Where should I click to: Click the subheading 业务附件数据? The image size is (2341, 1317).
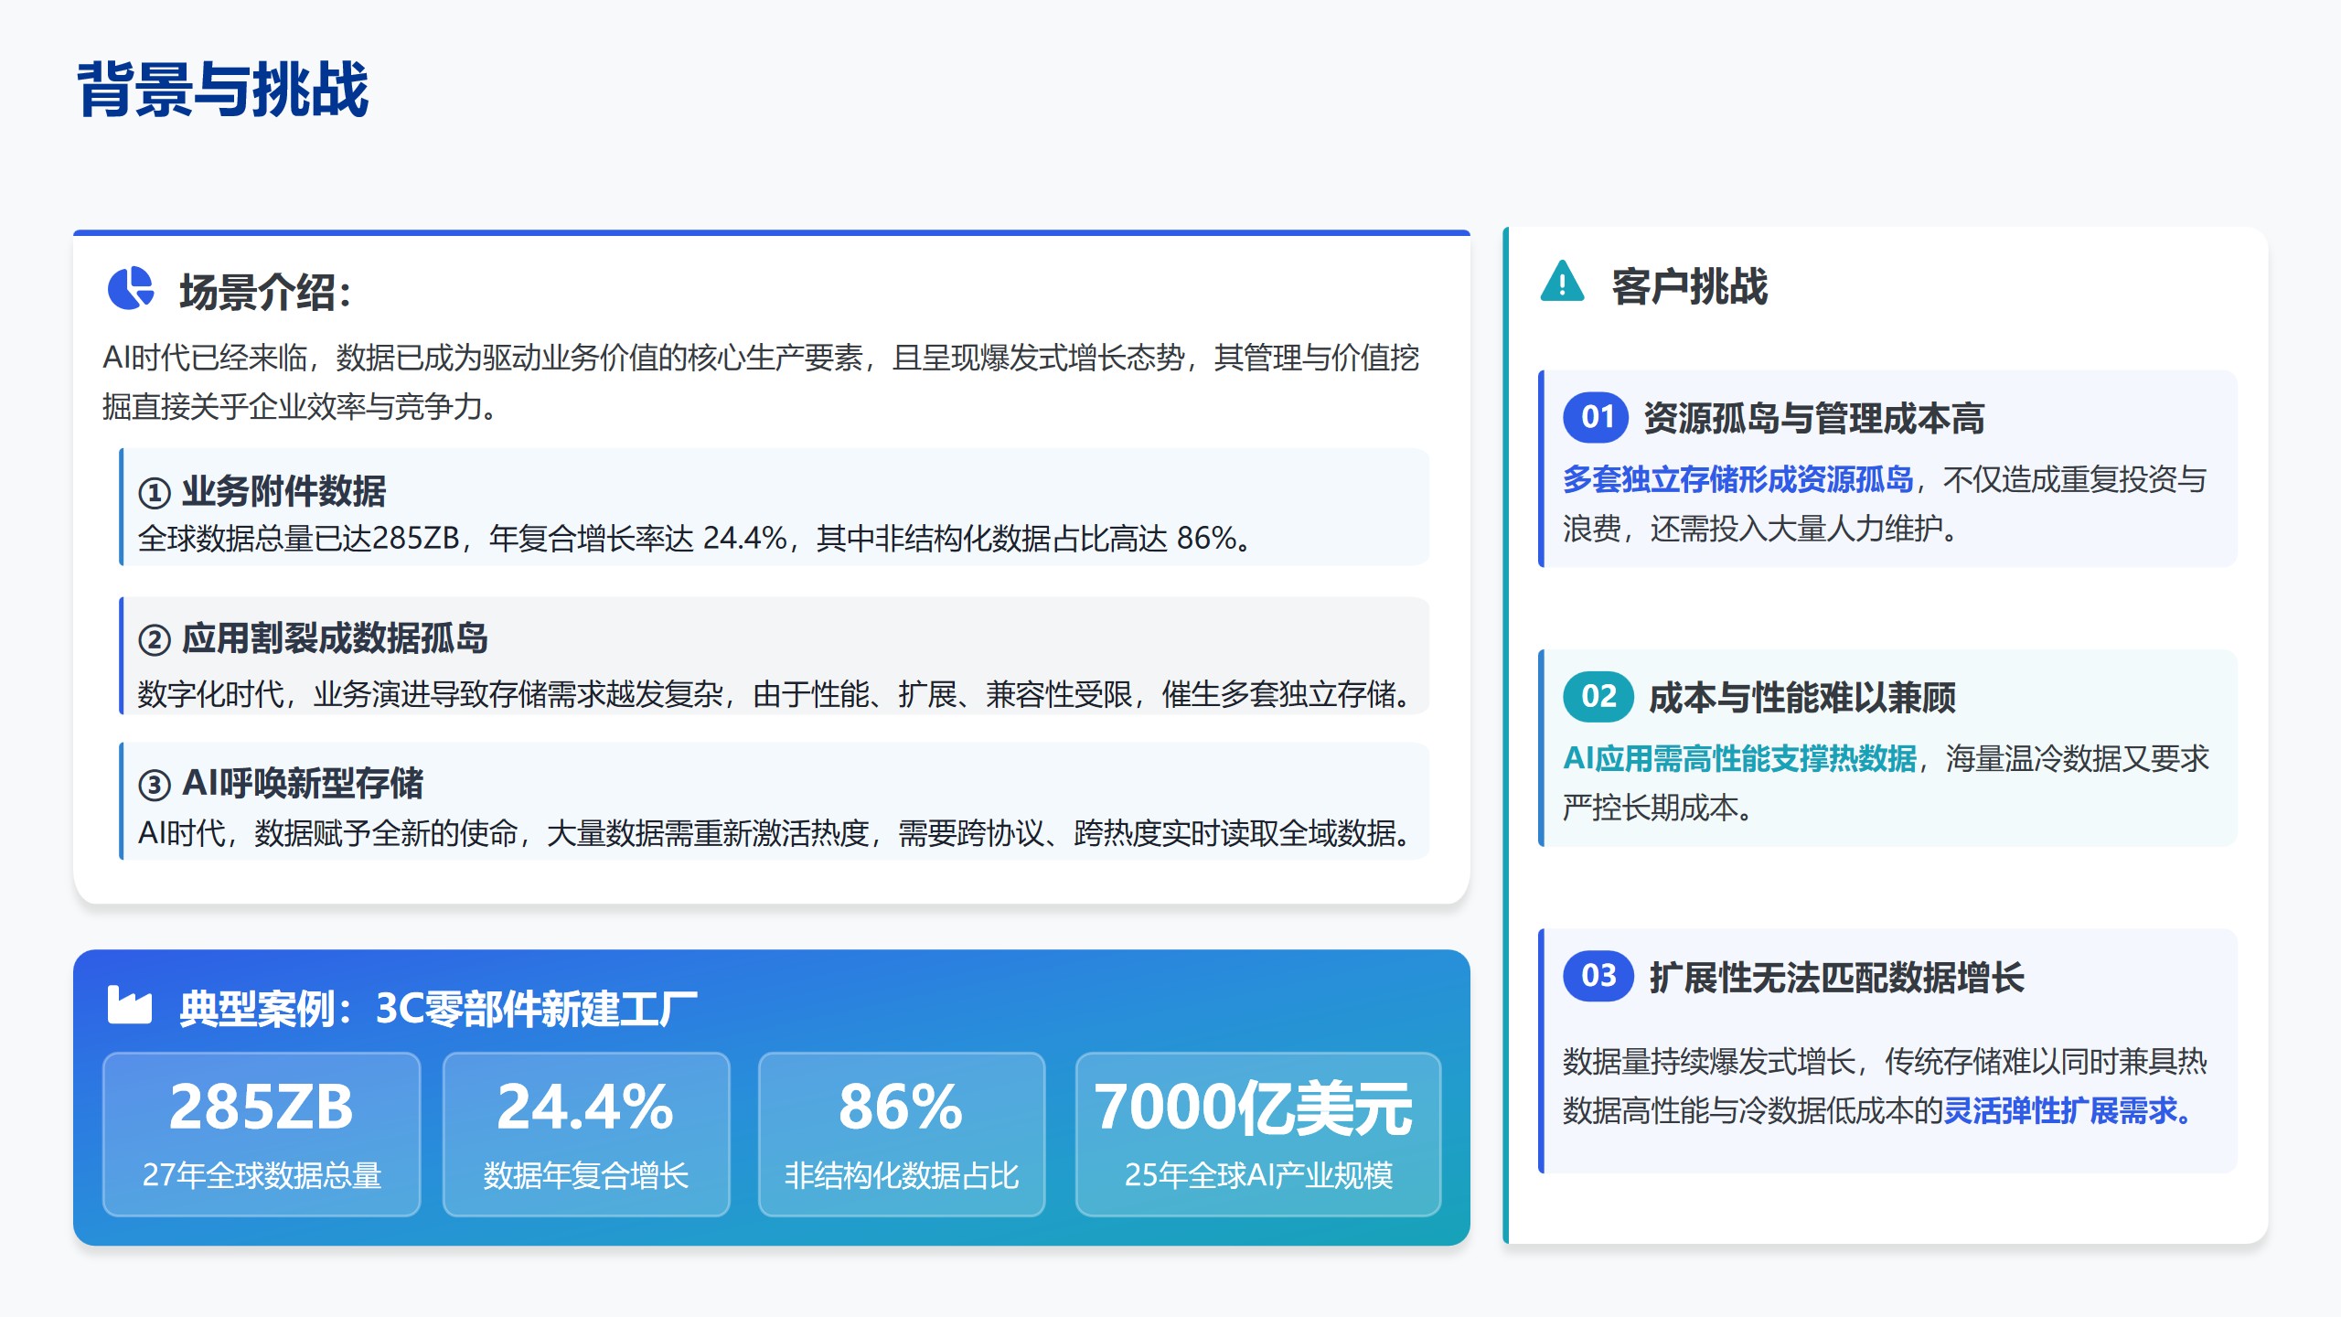(x=283, y=492)
